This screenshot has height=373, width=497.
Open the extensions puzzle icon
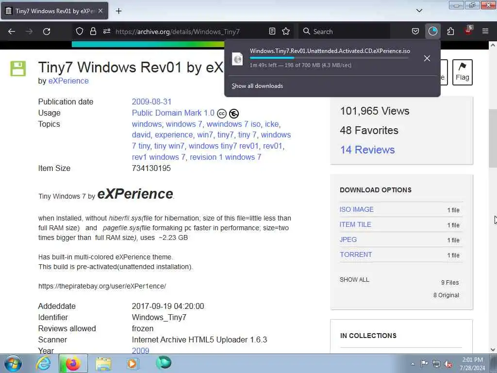pyautogui.click(x=450, y=31)
